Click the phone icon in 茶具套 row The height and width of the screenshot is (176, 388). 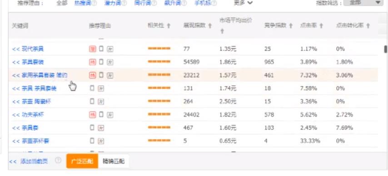coord(92,127)
